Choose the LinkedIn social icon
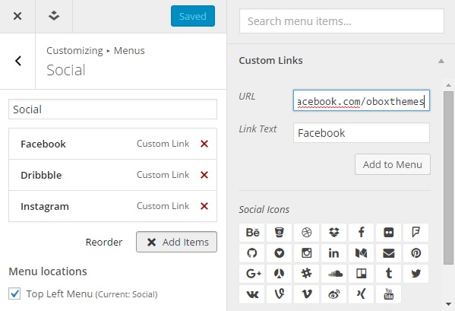Image resolution: width=455 pixels, height=311 pixels. (334, 253)
